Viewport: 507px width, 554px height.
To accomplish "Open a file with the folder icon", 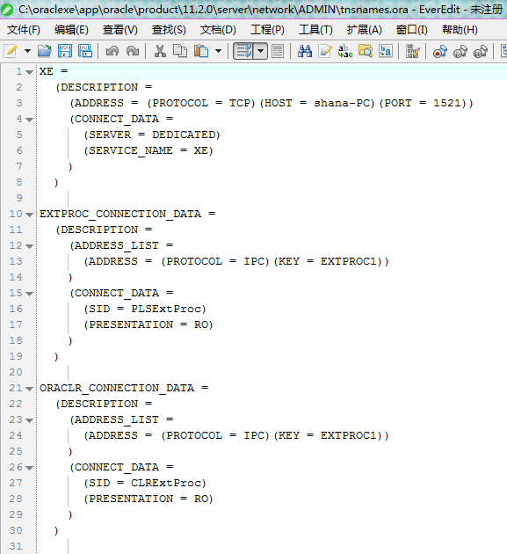I will click(x=45, y=51).
